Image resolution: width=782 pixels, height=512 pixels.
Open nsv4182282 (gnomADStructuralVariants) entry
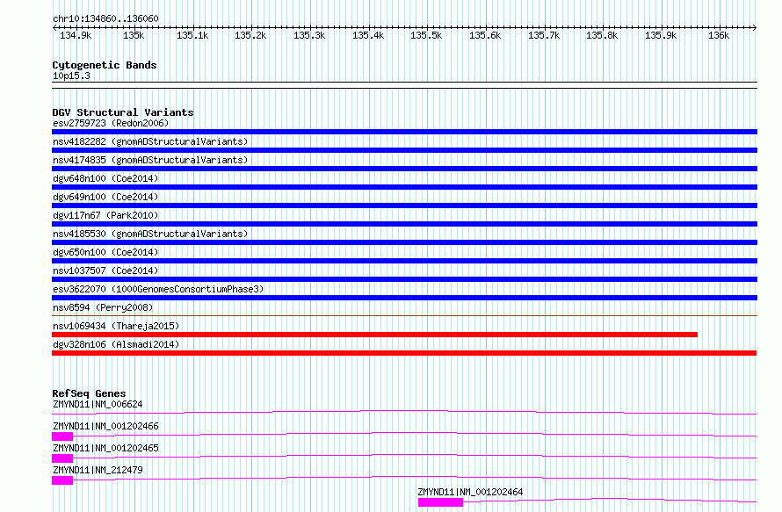[x=150, y=141]
